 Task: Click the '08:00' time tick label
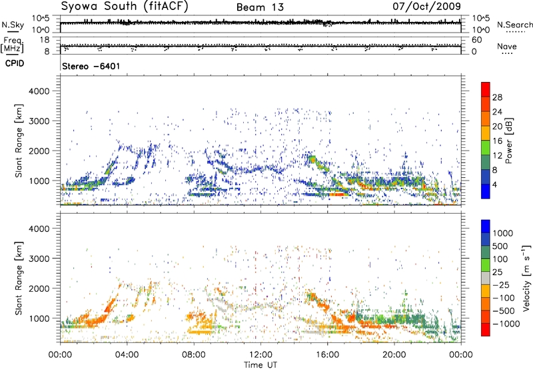pyautogui.click(x=193, y=355)
